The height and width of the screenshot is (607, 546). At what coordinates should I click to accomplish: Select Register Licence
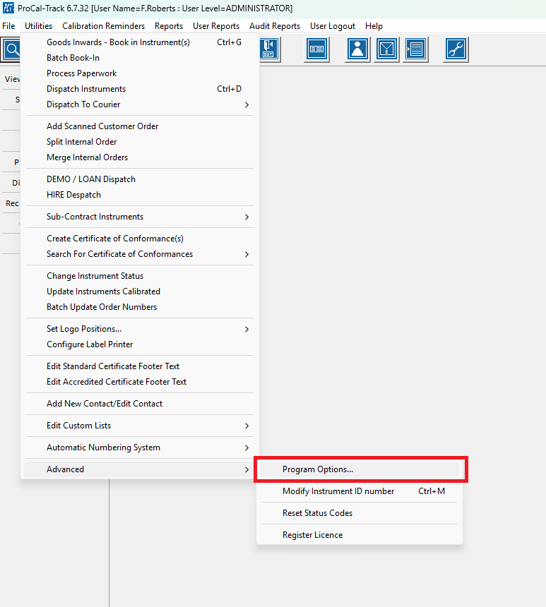[360, 535]
